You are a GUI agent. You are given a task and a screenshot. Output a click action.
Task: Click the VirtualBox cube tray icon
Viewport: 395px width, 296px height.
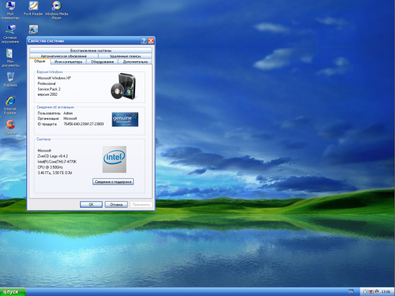click(x=377, y=292)
